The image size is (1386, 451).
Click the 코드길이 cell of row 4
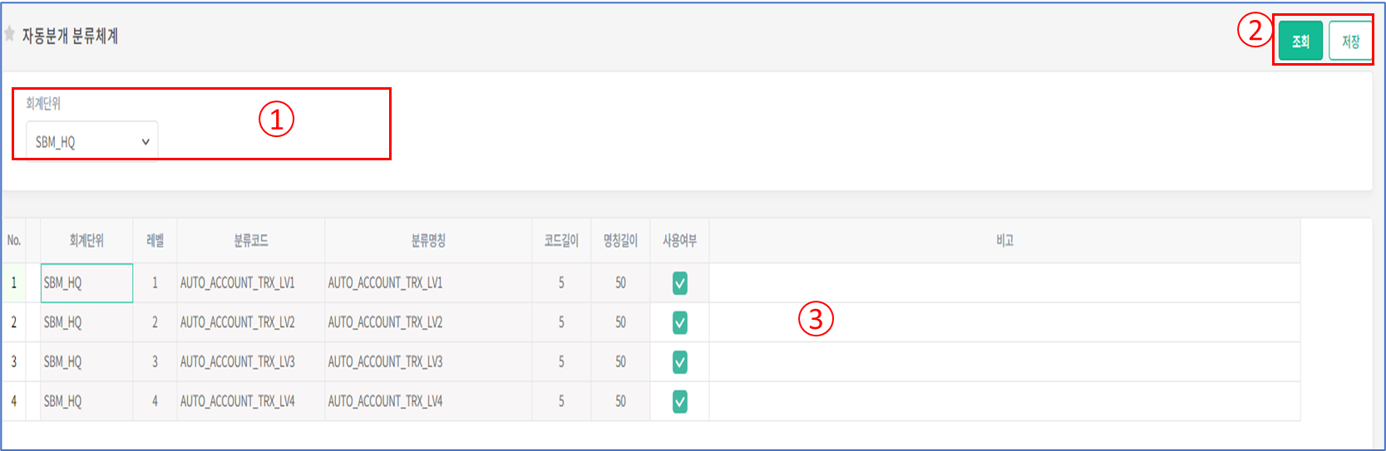tap(561, 402)
